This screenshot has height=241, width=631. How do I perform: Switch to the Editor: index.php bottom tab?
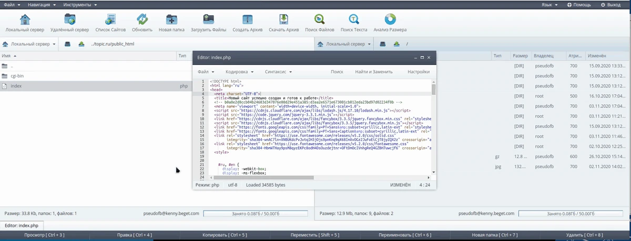(x=22, y=225)
